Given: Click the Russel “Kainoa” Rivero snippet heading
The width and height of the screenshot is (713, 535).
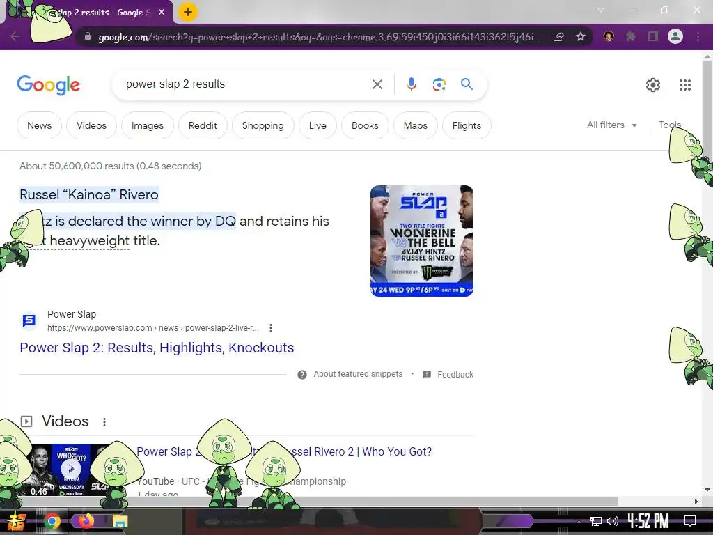Looking at the screenshot, I should [89, 195].
